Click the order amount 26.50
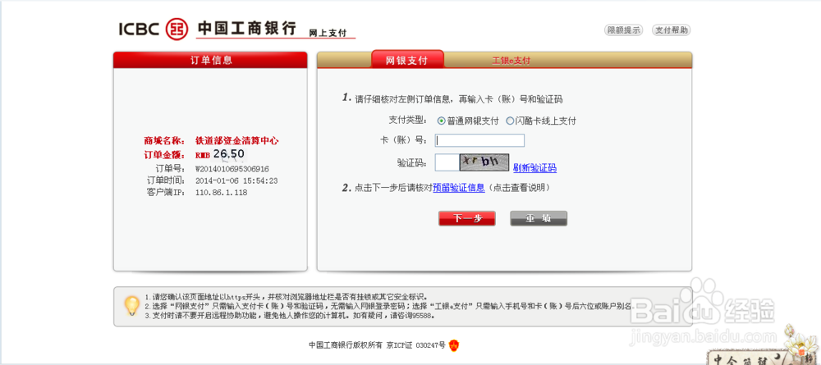Viewport: 821px width, 365px height. (229, 153)
